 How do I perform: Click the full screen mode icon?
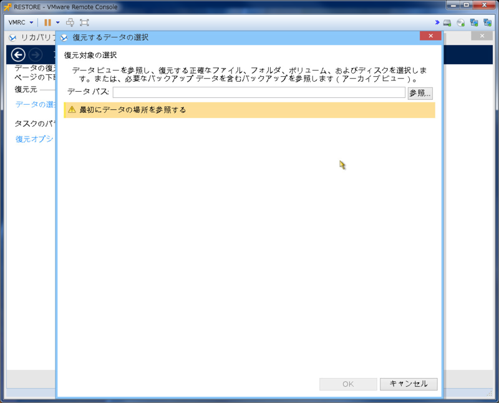click(x=84, y=22)
